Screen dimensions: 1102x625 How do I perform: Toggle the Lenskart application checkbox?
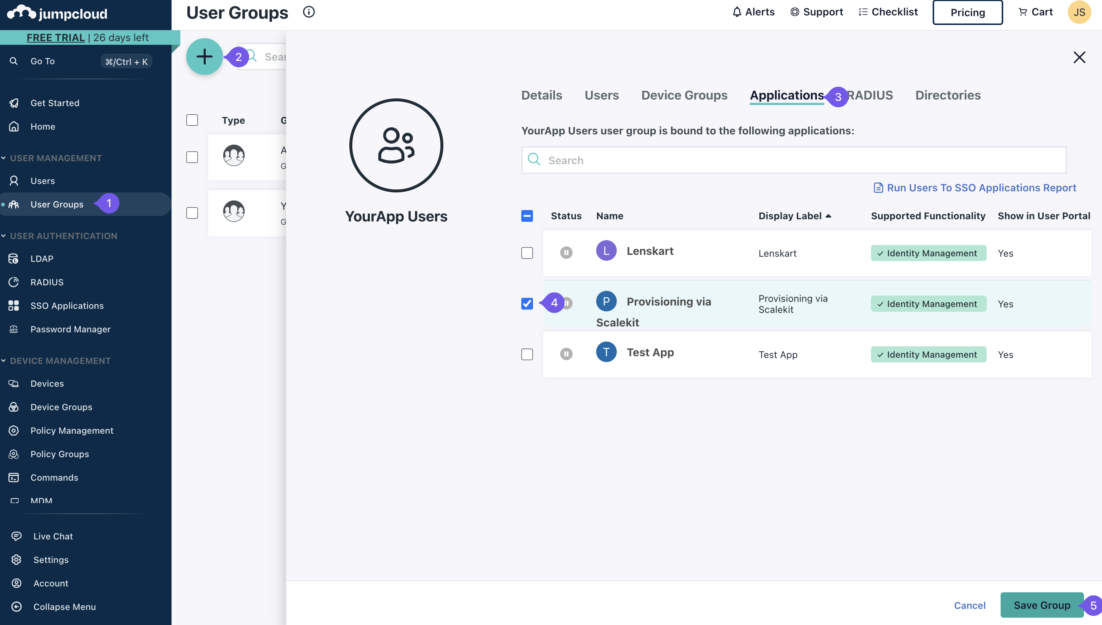click(527, 253)
